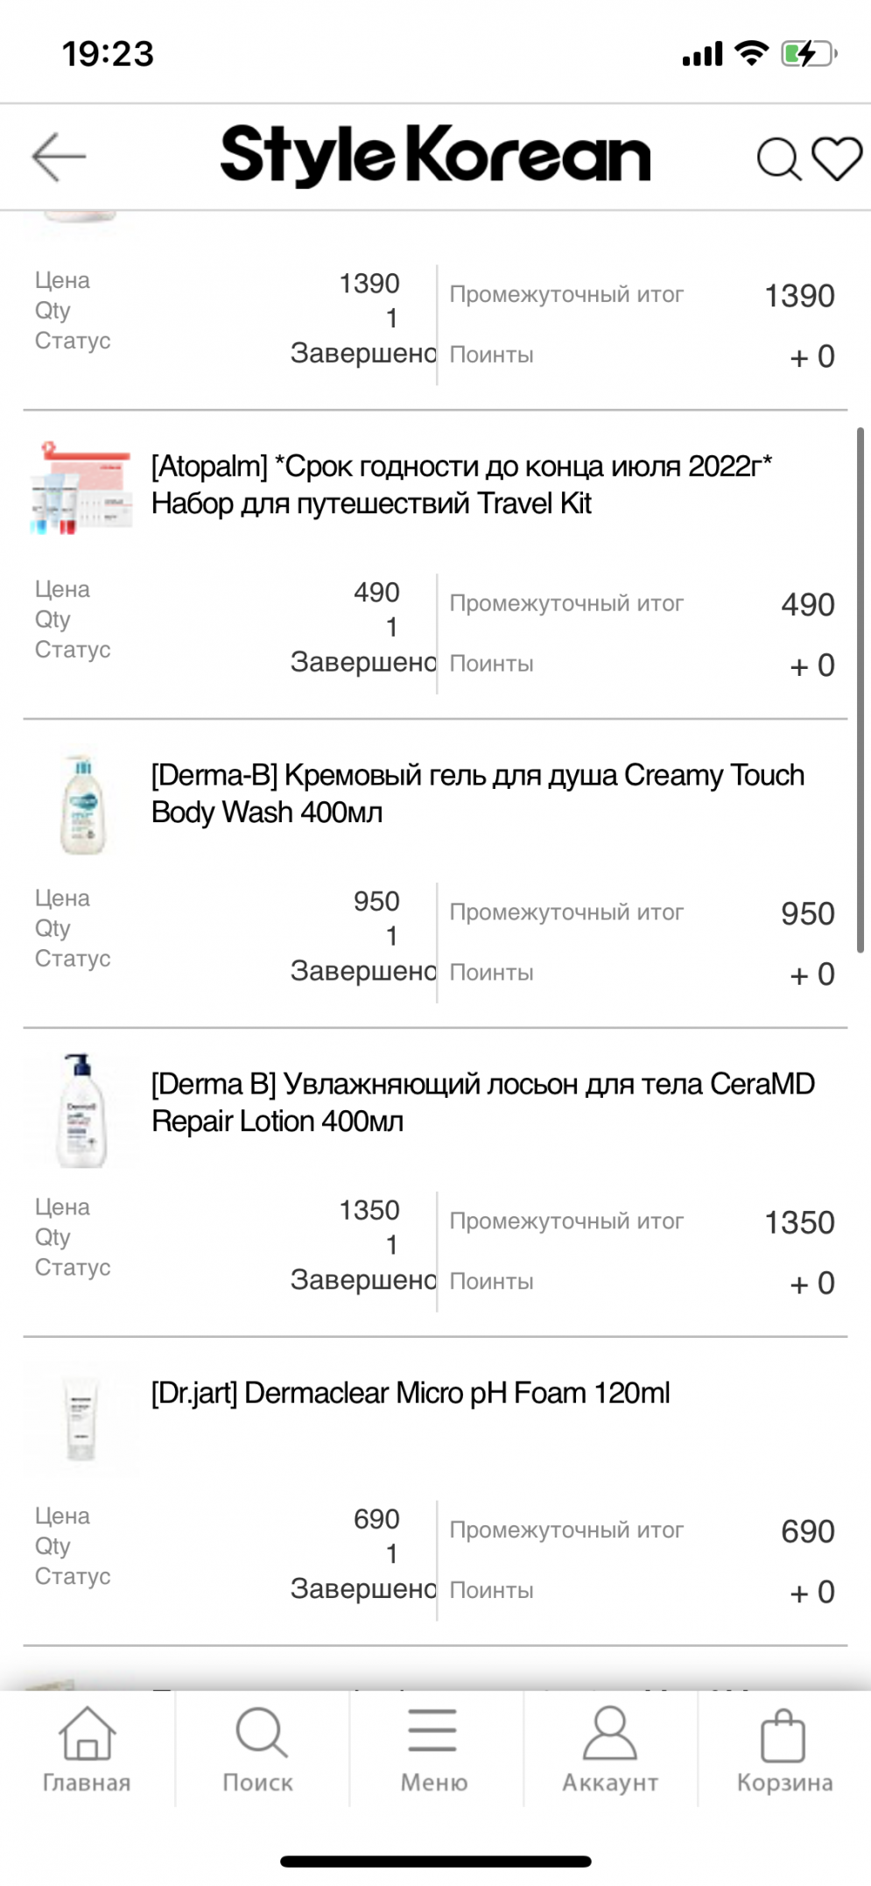Tap the back arrow icon
This screenshot has width=871, height=1886.
click(x=59, y=158)
